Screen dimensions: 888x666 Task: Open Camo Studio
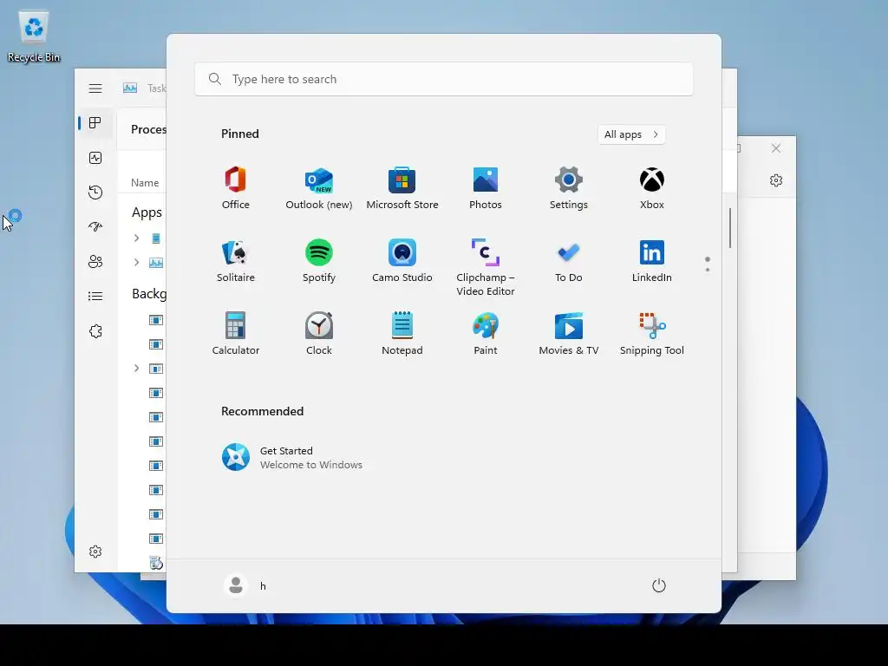pos(402,261)
